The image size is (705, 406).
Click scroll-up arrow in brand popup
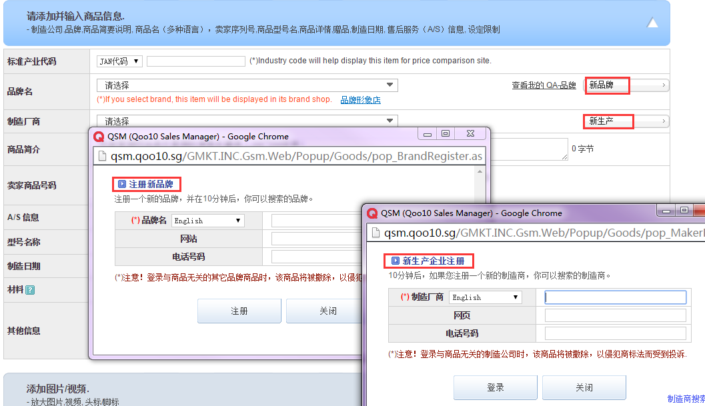480,171
